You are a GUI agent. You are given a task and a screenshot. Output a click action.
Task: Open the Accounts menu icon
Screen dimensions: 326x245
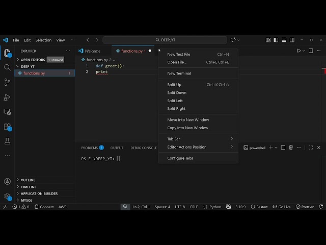7,181
